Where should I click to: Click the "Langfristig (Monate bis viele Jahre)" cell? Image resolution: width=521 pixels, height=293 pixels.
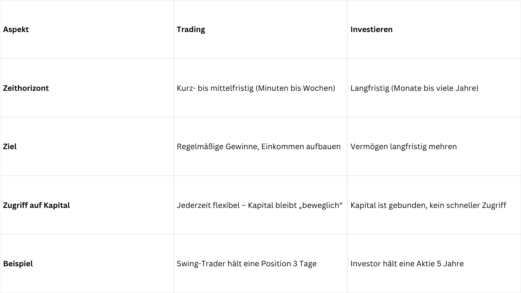[x=414, y=88]
